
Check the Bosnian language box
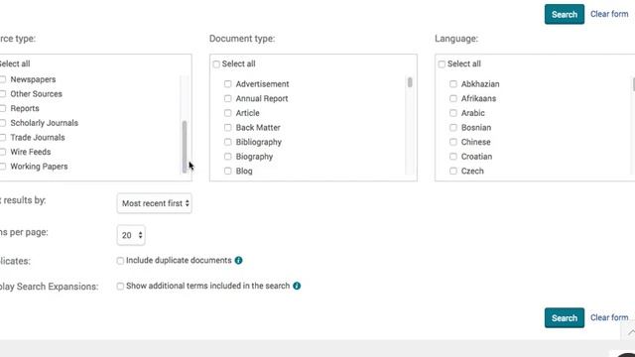point(453,128)
